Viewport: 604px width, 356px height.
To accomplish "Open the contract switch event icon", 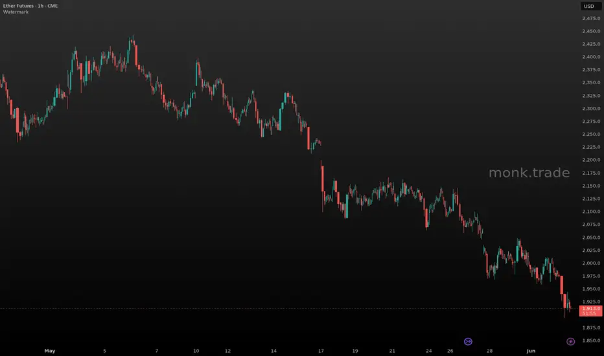I will coord(468,341).
